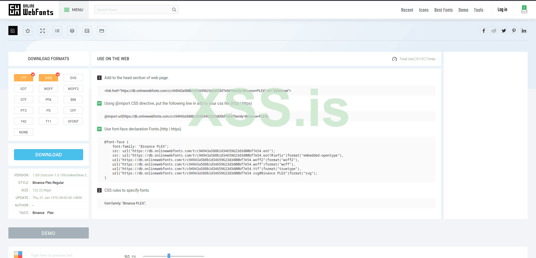Select the CFF download format

click(73, 110)
